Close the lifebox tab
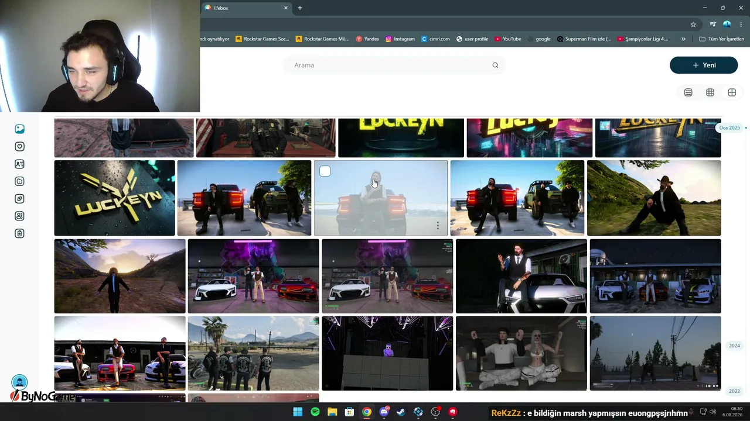The image size is (750, 421). pos(286,8)
